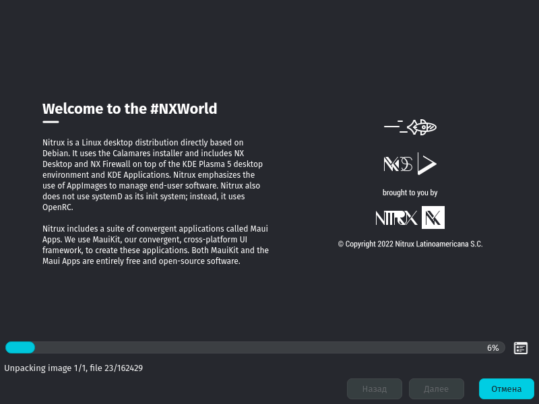539x404 pixels.
Task: Click the Copyright 2022 Nitrux Latinoamericana text
Action: [x=410, y=244]
